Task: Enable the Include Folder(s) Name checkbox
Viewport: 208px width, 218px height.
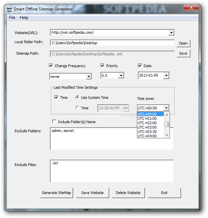Action: [x=54, y=121]
